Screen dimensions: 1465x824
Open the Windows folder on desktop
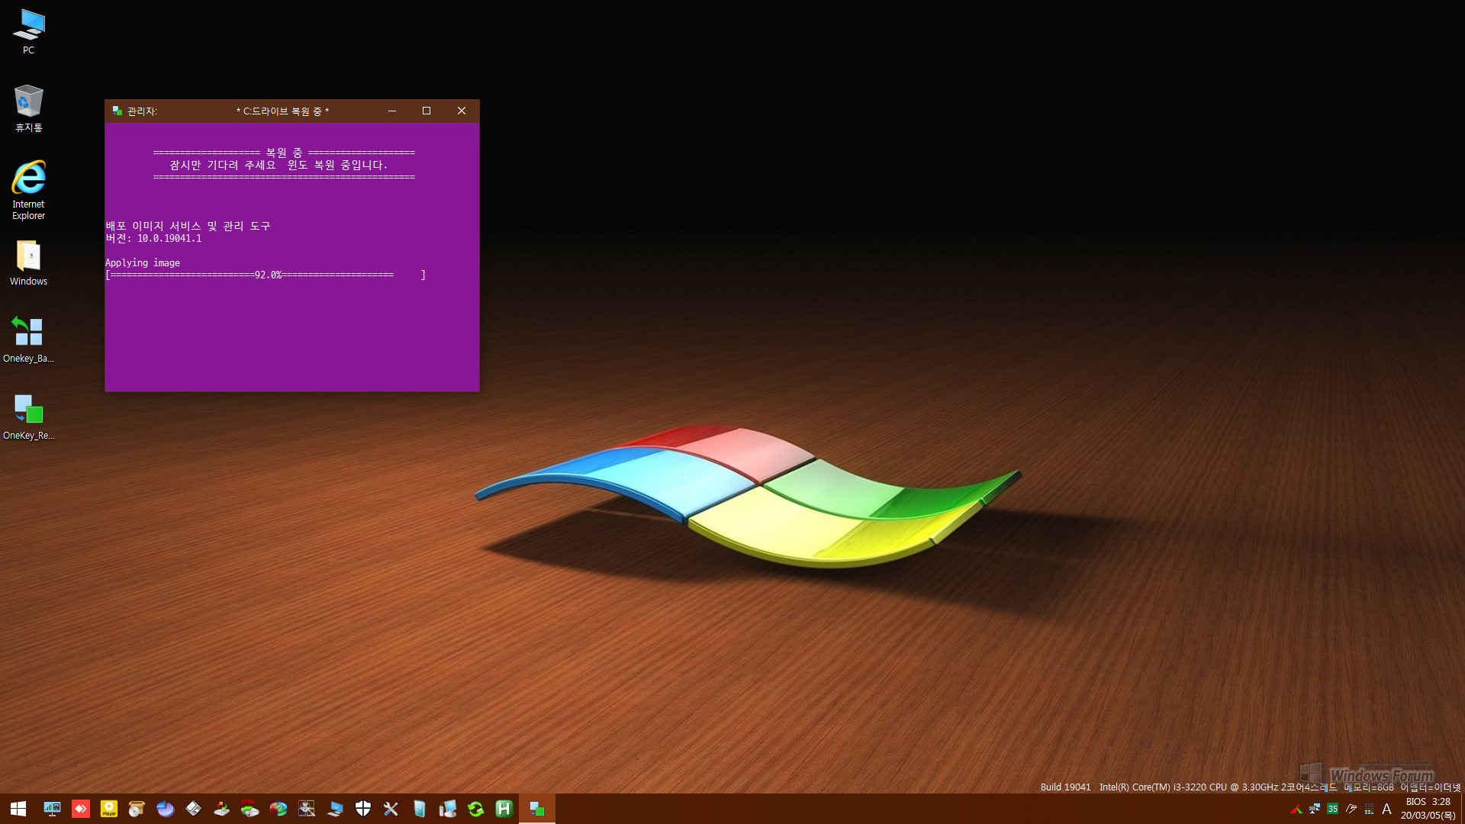(28, 263)
